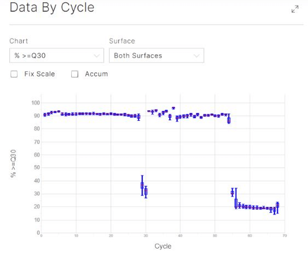Viewport: 308px width, 255px height.
Task: Click the 100 label on the y-axis
Action: (36, 103)
